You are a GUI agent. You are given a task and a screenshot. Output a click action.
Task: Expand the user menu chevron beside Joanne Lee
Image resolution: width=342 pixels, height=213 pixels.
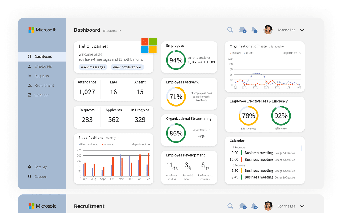[302, 30]
